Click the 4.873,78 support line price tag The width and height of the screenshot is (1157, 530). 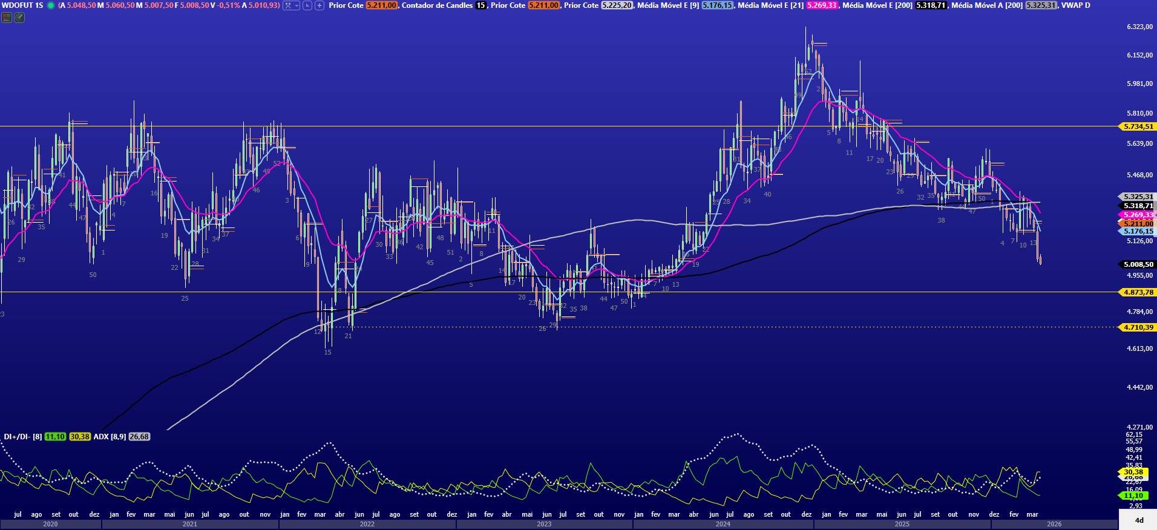(1138, 292)
